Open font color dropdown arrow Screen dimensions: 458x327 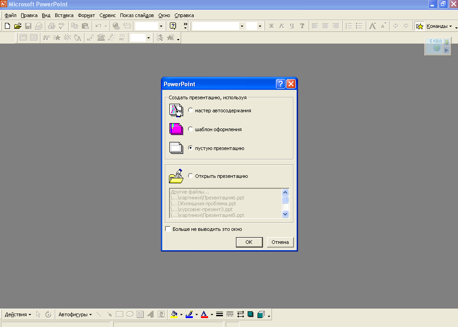(x=212, y=314)
